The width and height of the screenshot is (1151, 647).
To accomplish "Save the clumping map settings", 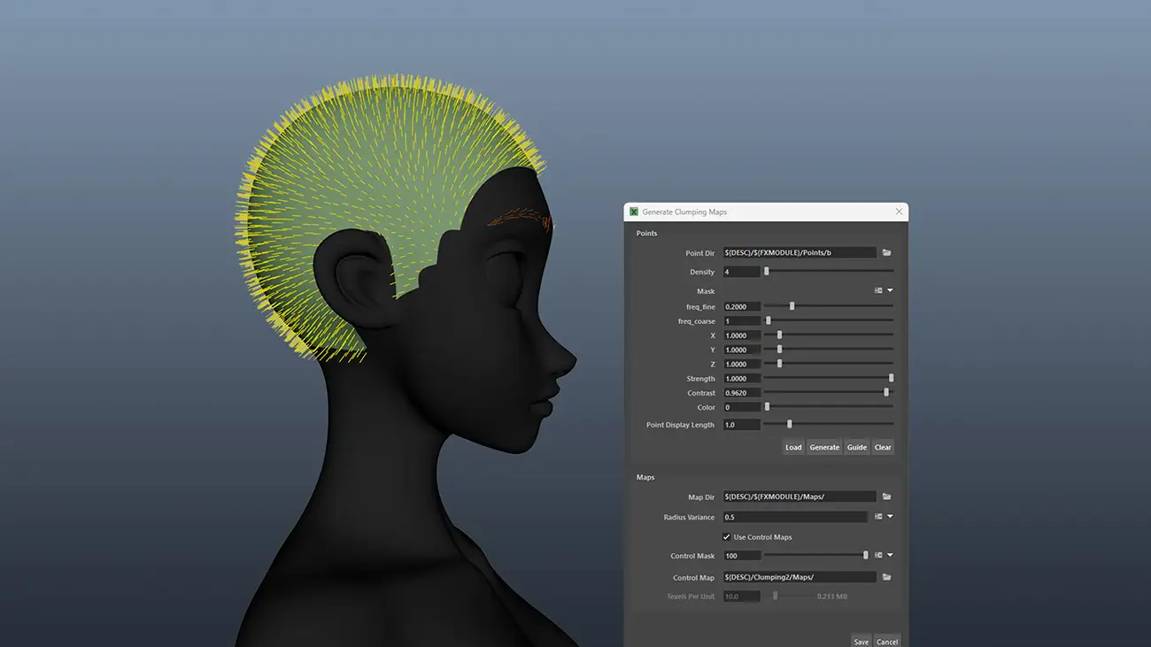I will pos(861,641).
